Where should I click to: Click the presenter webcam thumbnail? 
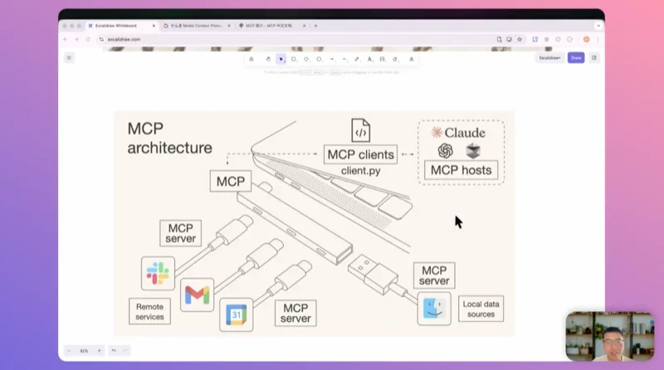pyautogui.click(x=610, y=337)
